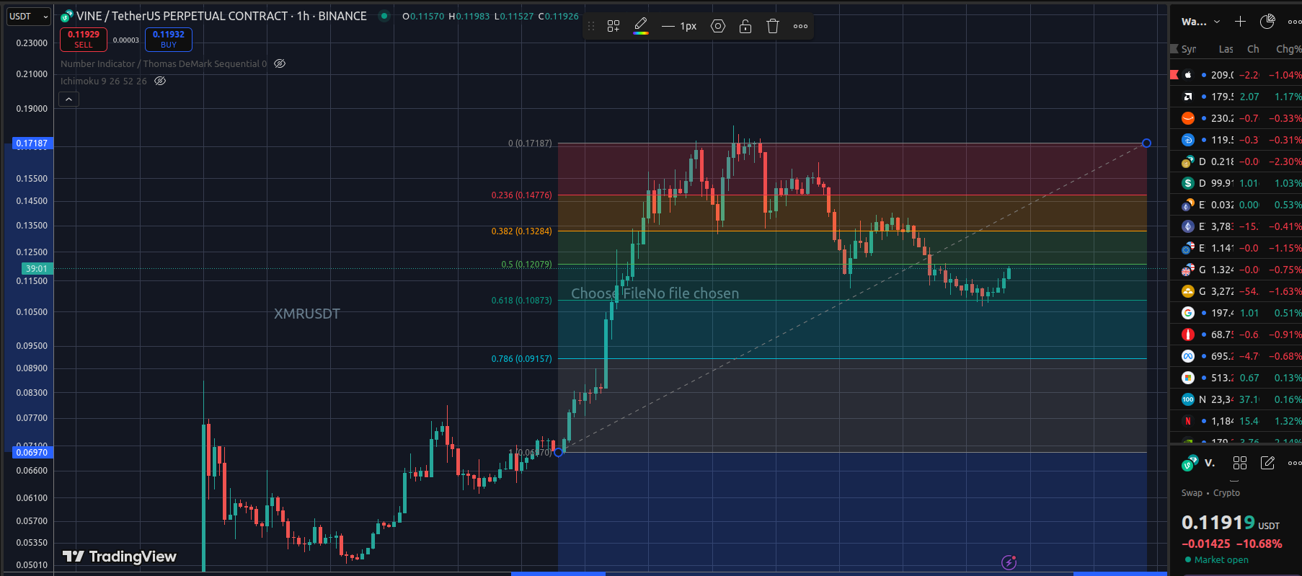
Task: Click the purple lightning quick-action icon
Action: [x=1009, y=562]
